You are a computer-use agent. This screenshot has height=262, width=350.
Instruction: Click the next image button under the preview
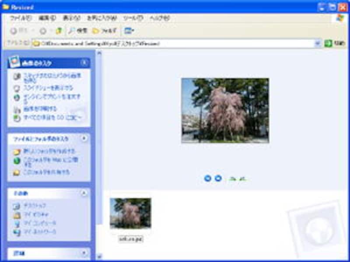click(x=218, y=178)
